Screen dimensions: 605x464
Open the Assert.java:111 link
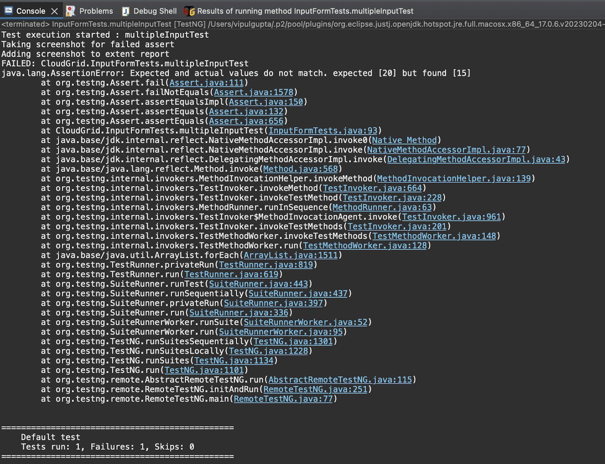(x=206, y=82)
